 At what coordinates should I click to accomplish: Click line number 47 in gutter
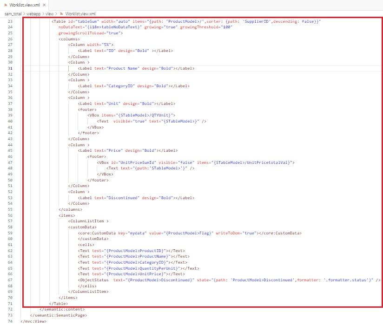coord(10,162)
